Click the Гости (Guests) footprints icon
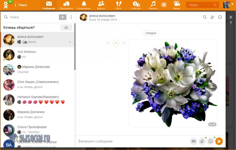Image resolution: width=236 pixels, height=150 pixels. (x=118, y=5)
